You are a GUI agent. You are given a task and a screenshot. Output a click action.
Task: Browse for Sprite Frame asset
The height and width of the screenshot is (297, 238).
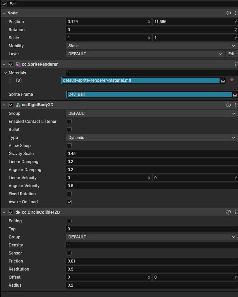(235, 94)
